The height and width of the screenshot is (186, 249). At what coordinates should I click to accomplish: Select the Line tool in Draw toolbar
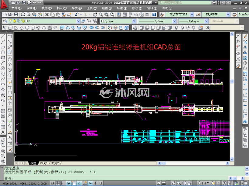point(3,36)
